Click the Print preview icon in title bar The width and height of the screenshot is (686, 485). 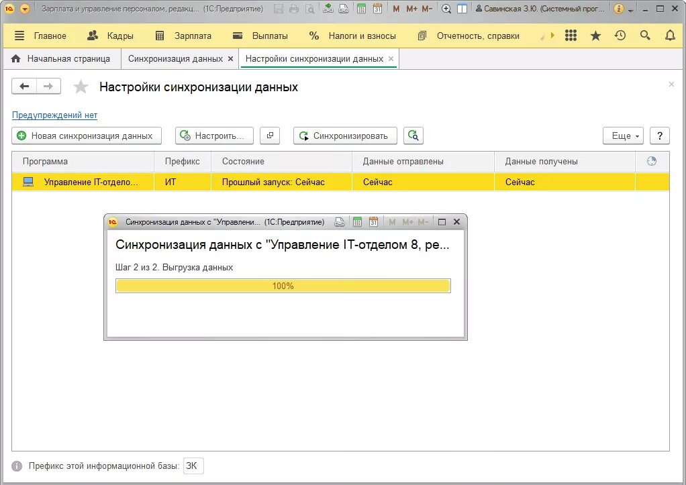[x=309, y=9]
